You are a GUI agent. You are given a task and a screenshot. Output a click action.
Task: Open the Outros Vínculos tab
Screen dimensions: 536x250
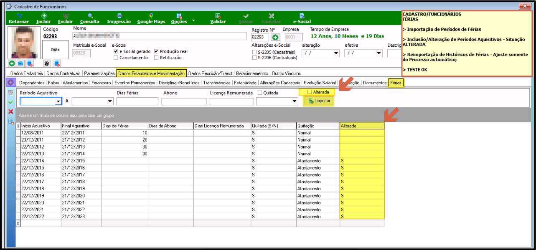[286, 73]
